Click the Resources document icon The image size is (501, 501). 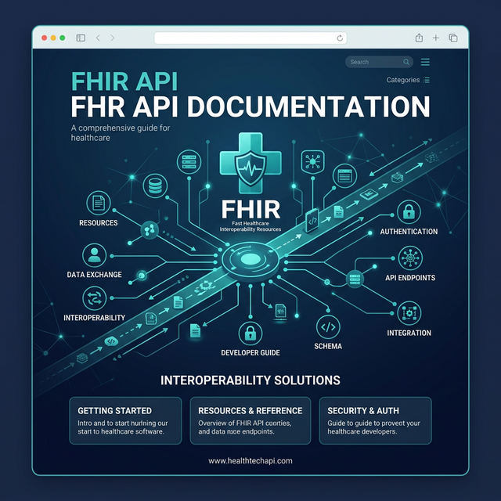tap(99, 203)
